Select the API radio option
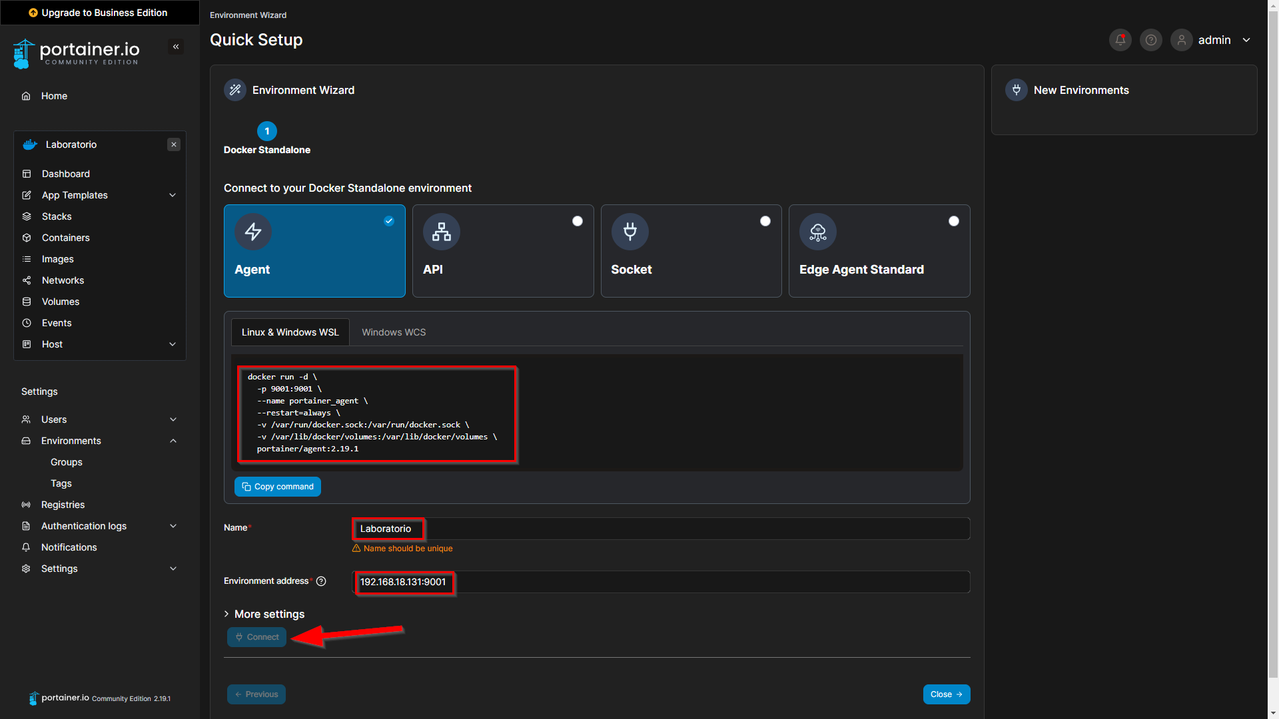The width and height of the screenshot is (1279, 719). [x=577, y=221]
